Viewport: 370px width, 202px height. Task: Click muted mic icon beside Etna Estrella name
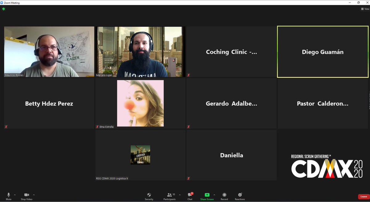pos(97,127)
